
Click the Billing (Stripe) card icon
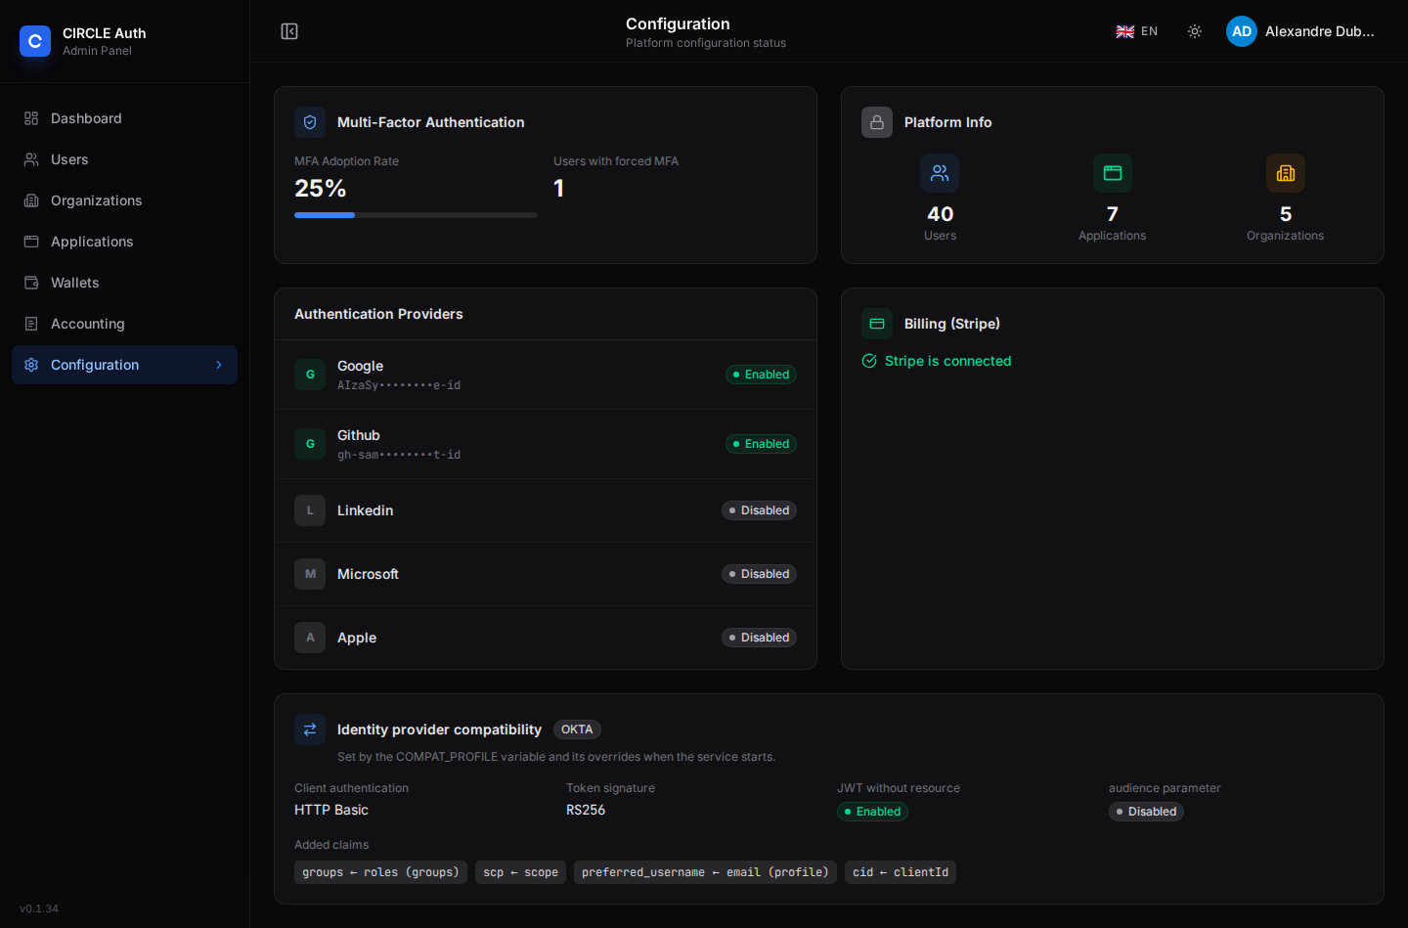877,324
